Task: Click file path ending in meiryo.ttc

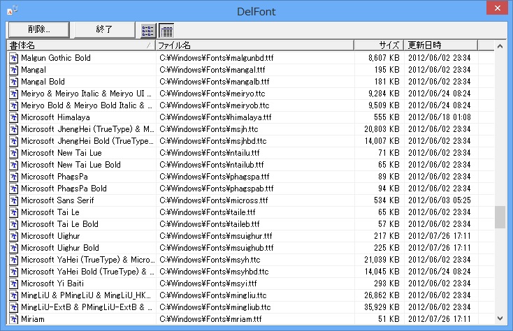Action: pyautogui.click(x=212, y=94)
